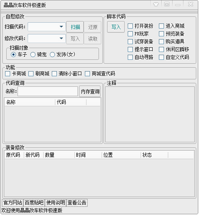Screen dimensions: 199x215
Task: Click the 扫描 button
Action: 75,27
